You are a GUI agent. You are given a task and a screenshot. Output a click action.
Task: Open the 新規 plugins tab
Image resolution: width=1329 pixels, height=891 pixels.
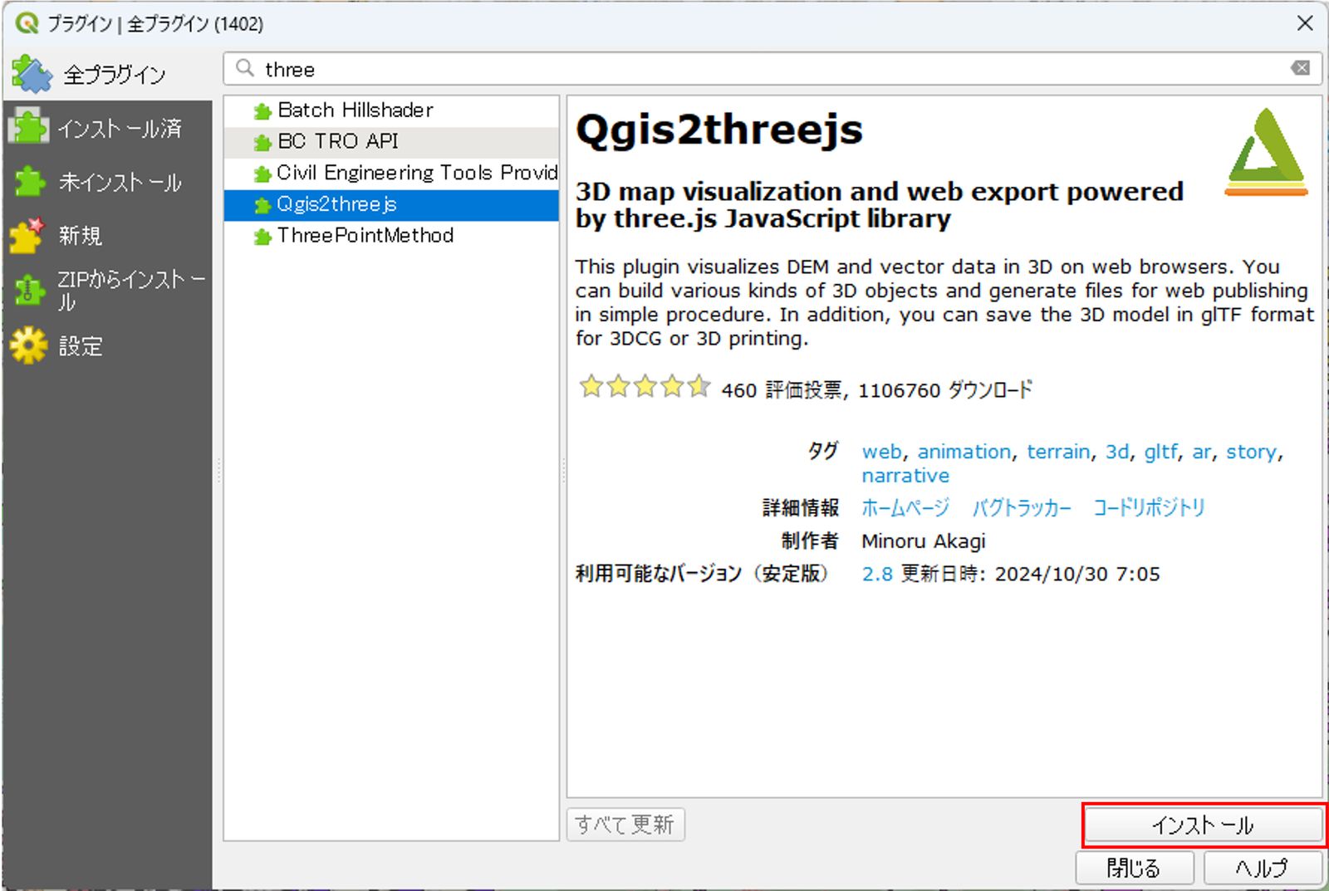coord(108,236)
